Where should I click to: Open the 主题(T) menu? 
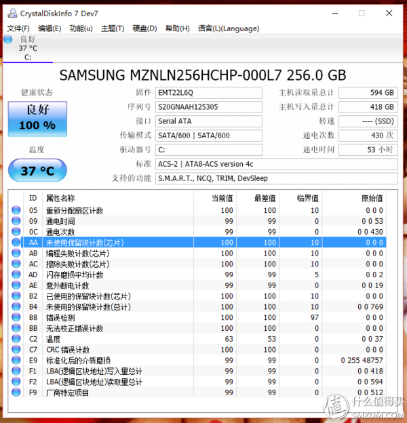point(113,28)
